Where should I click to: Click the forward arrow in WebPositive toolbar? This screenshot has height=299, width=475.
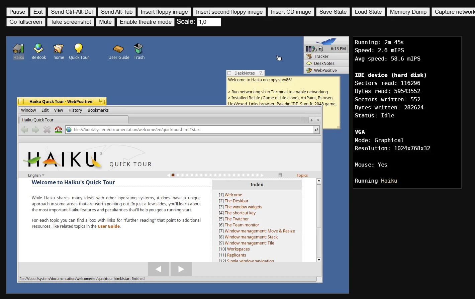pos(35,130)
